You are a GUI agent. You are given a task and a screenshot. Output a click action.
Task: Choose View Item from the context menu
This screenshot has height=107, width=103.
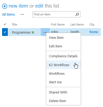coord(63,38)
